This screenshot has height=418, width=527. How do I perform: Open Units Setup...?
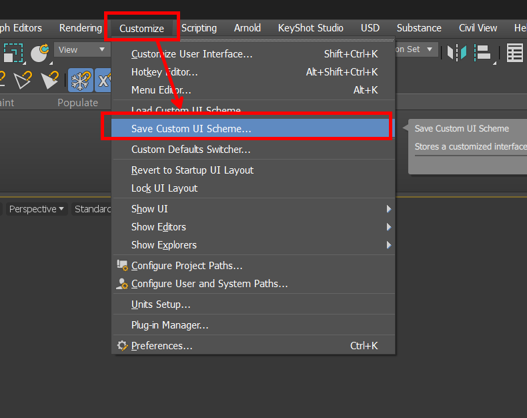253,304
